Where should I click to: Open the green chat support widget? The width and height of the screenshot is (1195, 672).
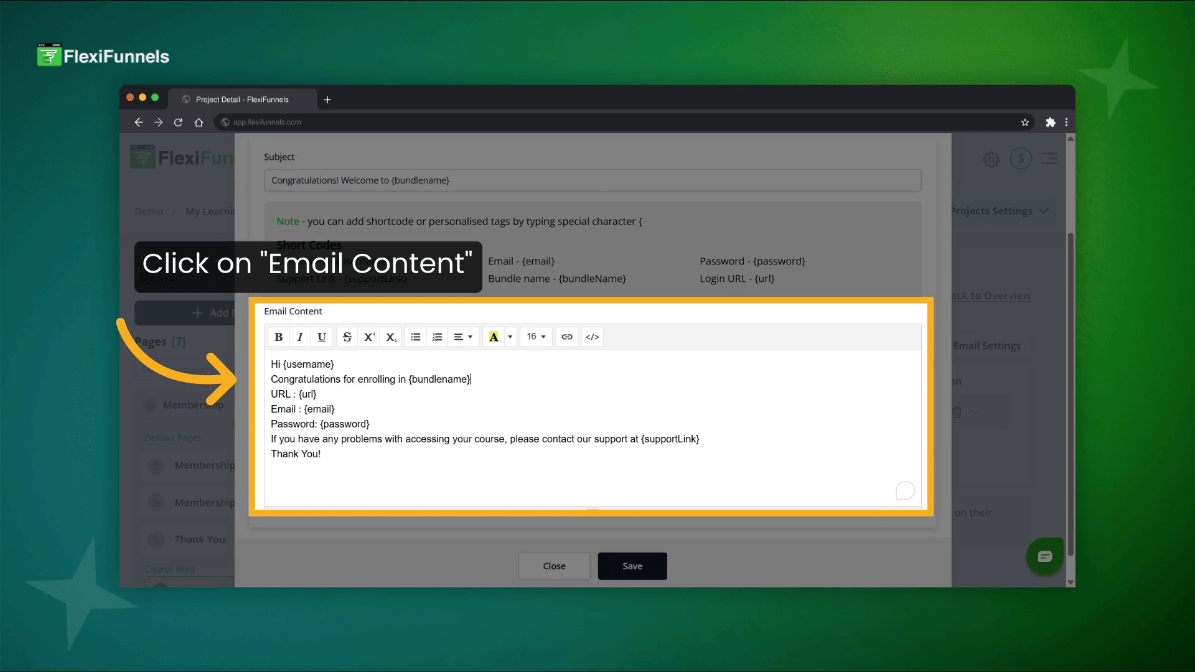pos(1044,556)
